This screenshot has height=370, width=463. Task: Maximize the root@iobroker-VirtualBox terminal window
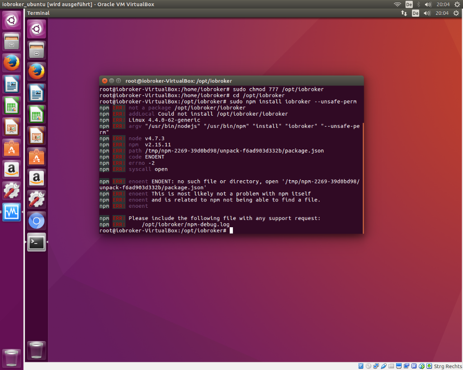tap(118, 80)
